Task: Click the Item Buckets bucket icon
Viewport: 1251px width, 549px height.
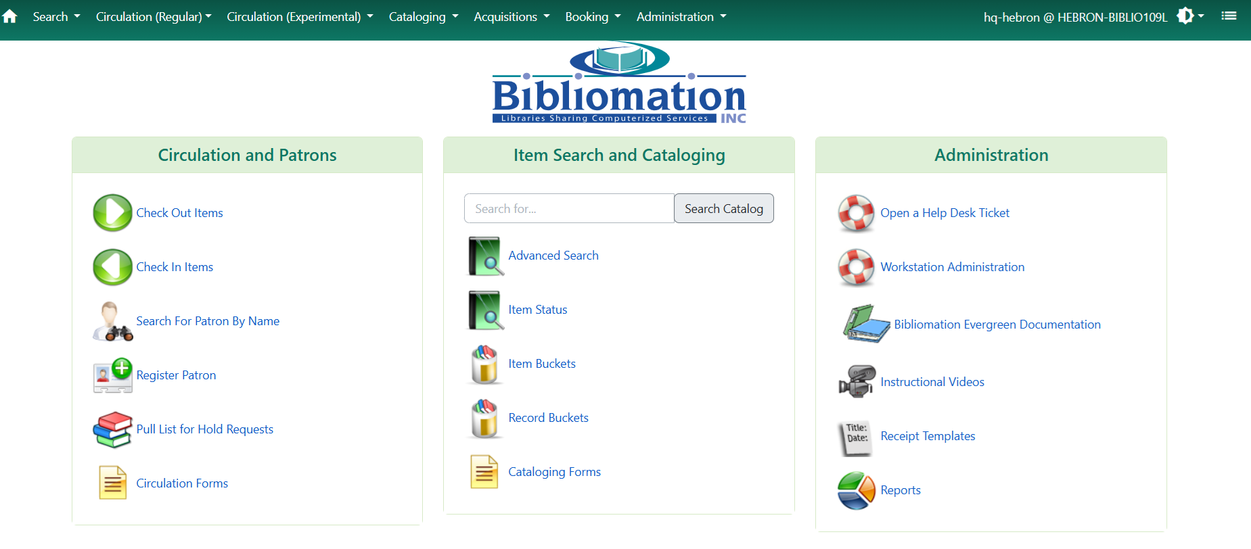Action: point(484,364)
